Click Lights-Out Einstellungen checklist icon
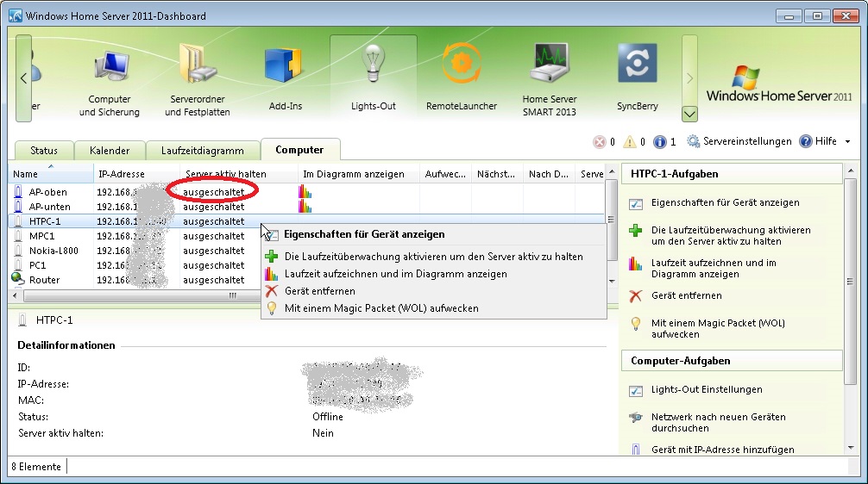The width and height of the screenshot is (868, 484). (636, 391)
